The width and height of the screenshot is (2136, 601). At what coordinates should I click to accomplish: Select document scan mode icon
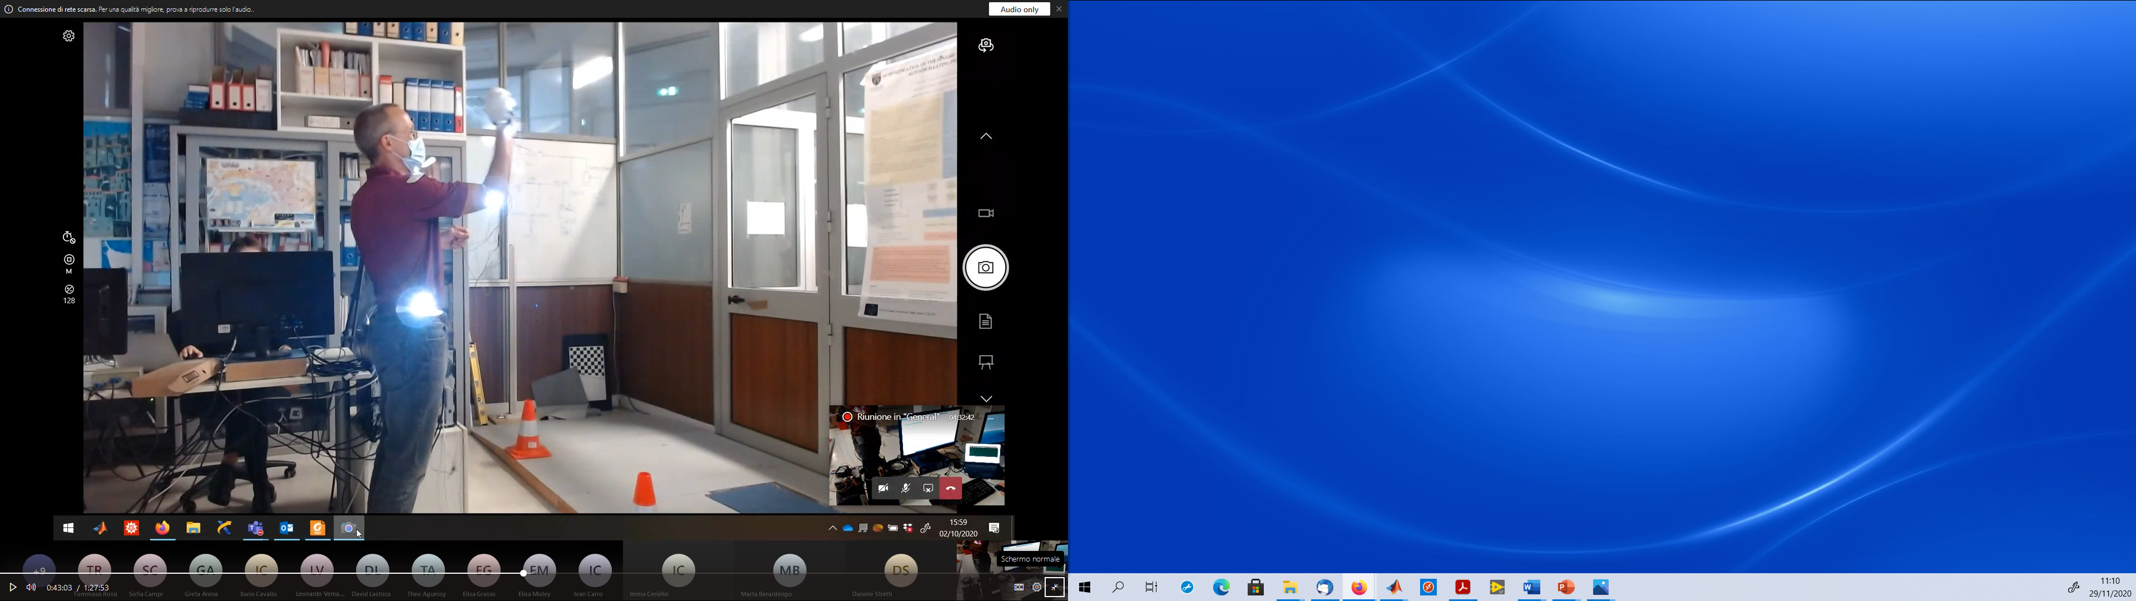point(985,322)
